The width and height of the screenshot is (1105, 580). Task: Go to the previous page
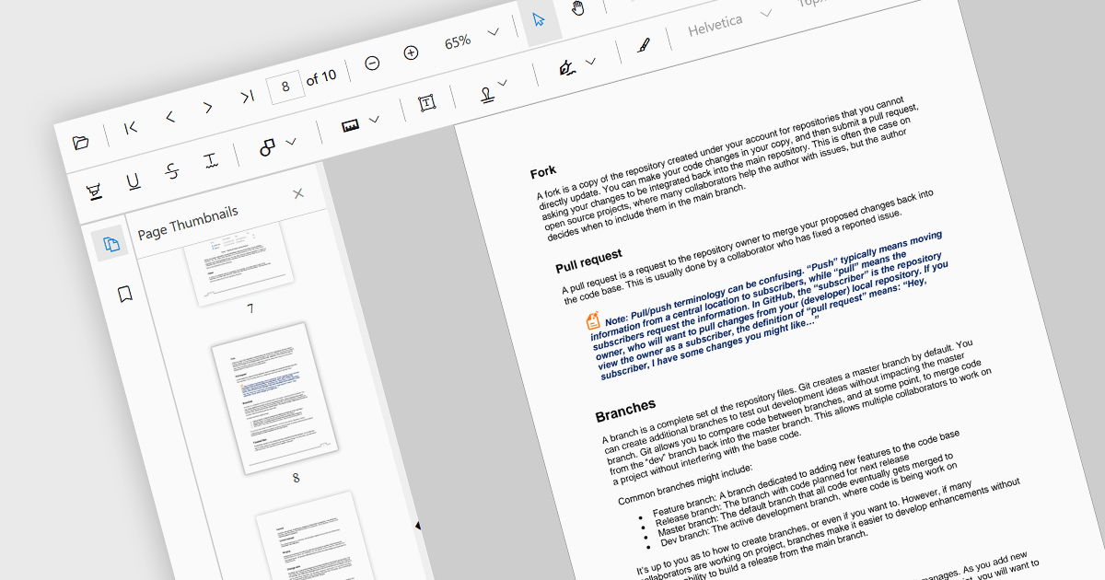[169, 117]
